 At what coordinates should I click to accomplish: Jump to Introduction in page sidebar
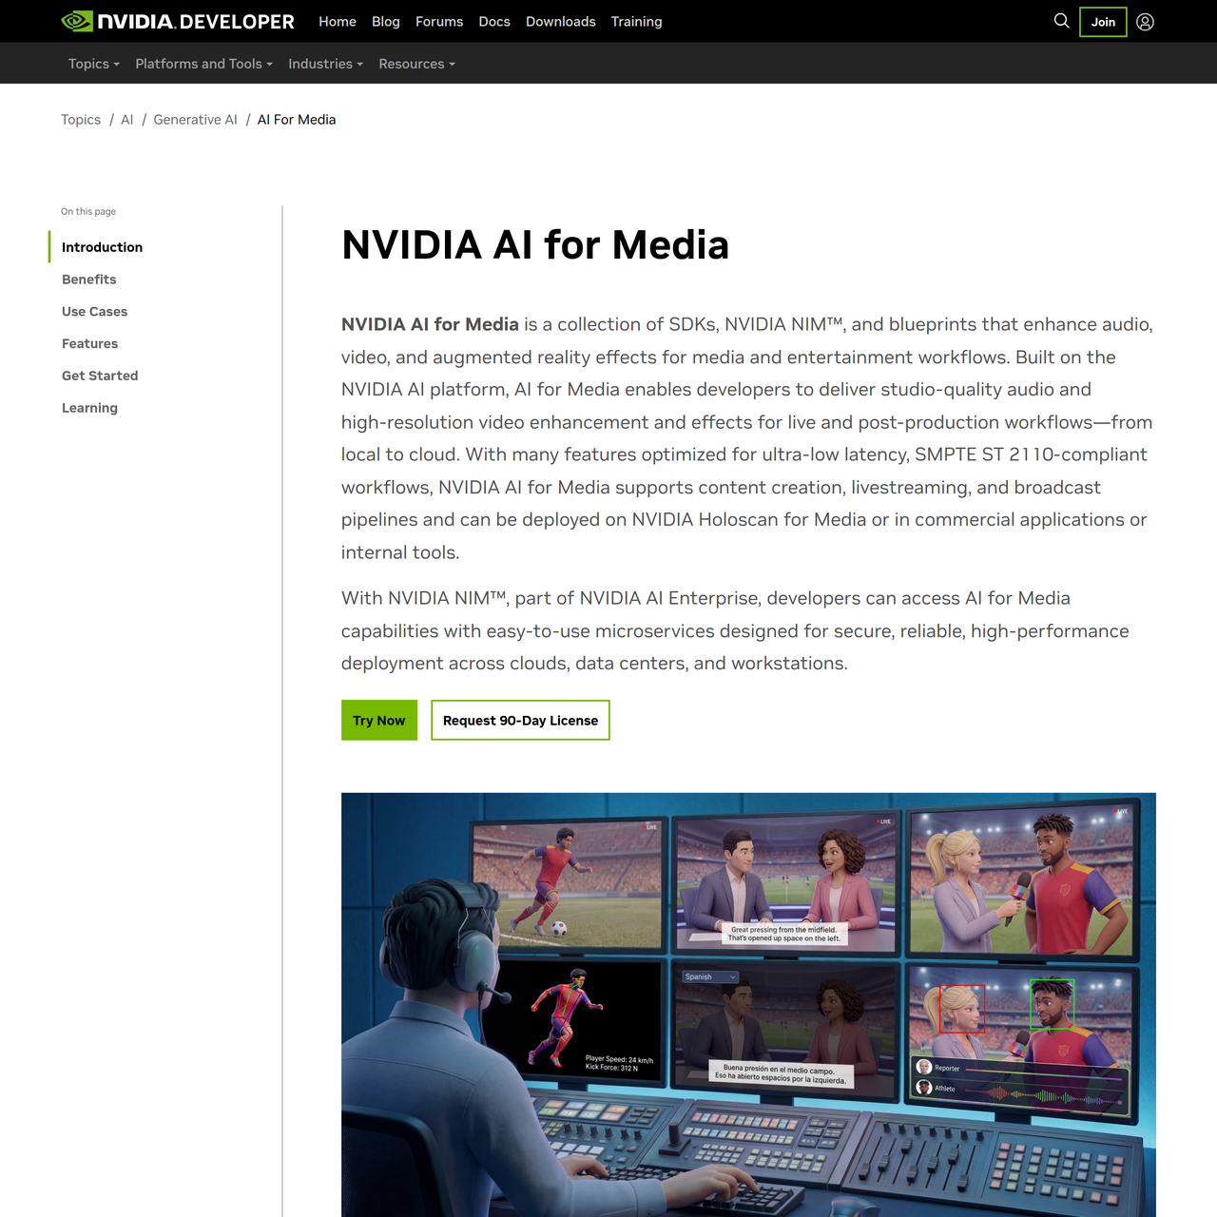click(103, 247)
